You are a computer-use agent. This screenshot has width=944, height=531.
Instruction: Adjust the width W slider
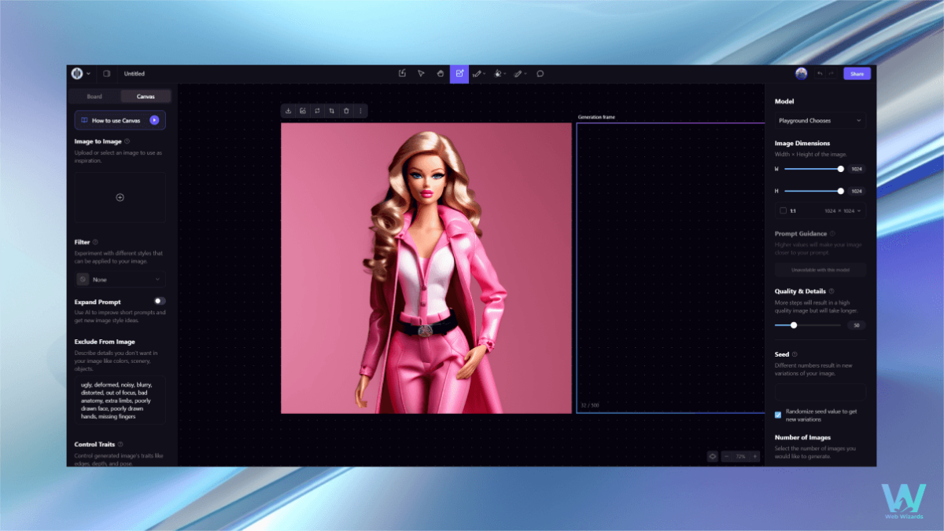tap(813, 169)
